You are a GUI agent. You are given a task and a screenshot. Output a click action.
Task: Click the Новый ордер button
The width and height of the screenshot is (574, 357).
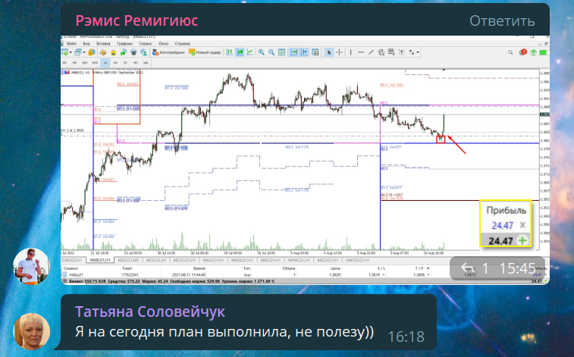click(x=205, y=52)
